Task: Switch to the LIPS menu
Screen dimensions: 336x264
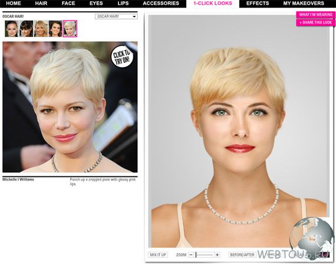Action: (123, 4)
